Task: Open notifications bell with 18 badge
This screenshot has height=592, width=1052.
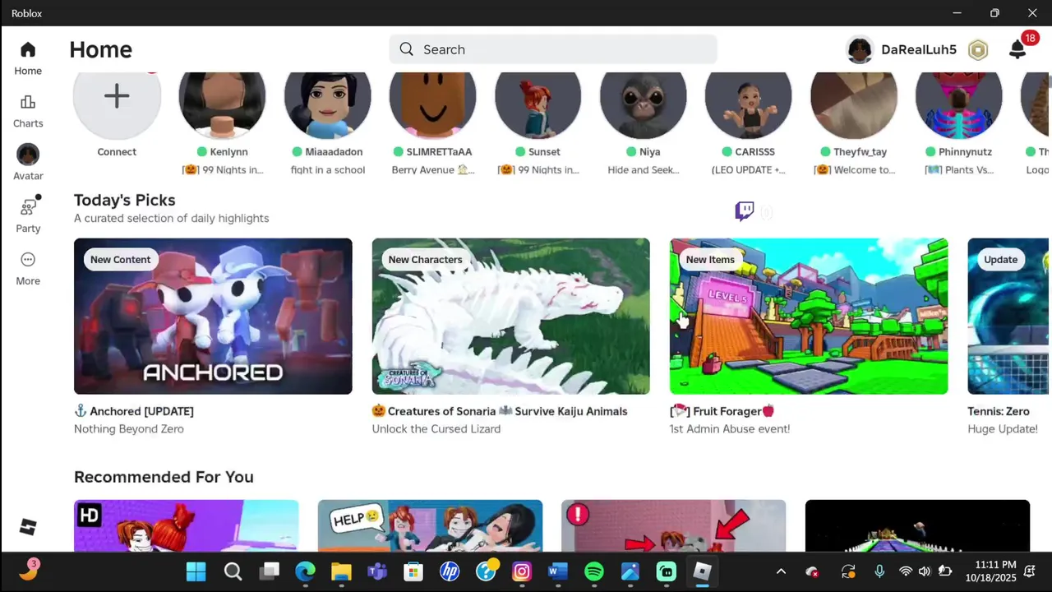Action: click(x=1017, y=49)
